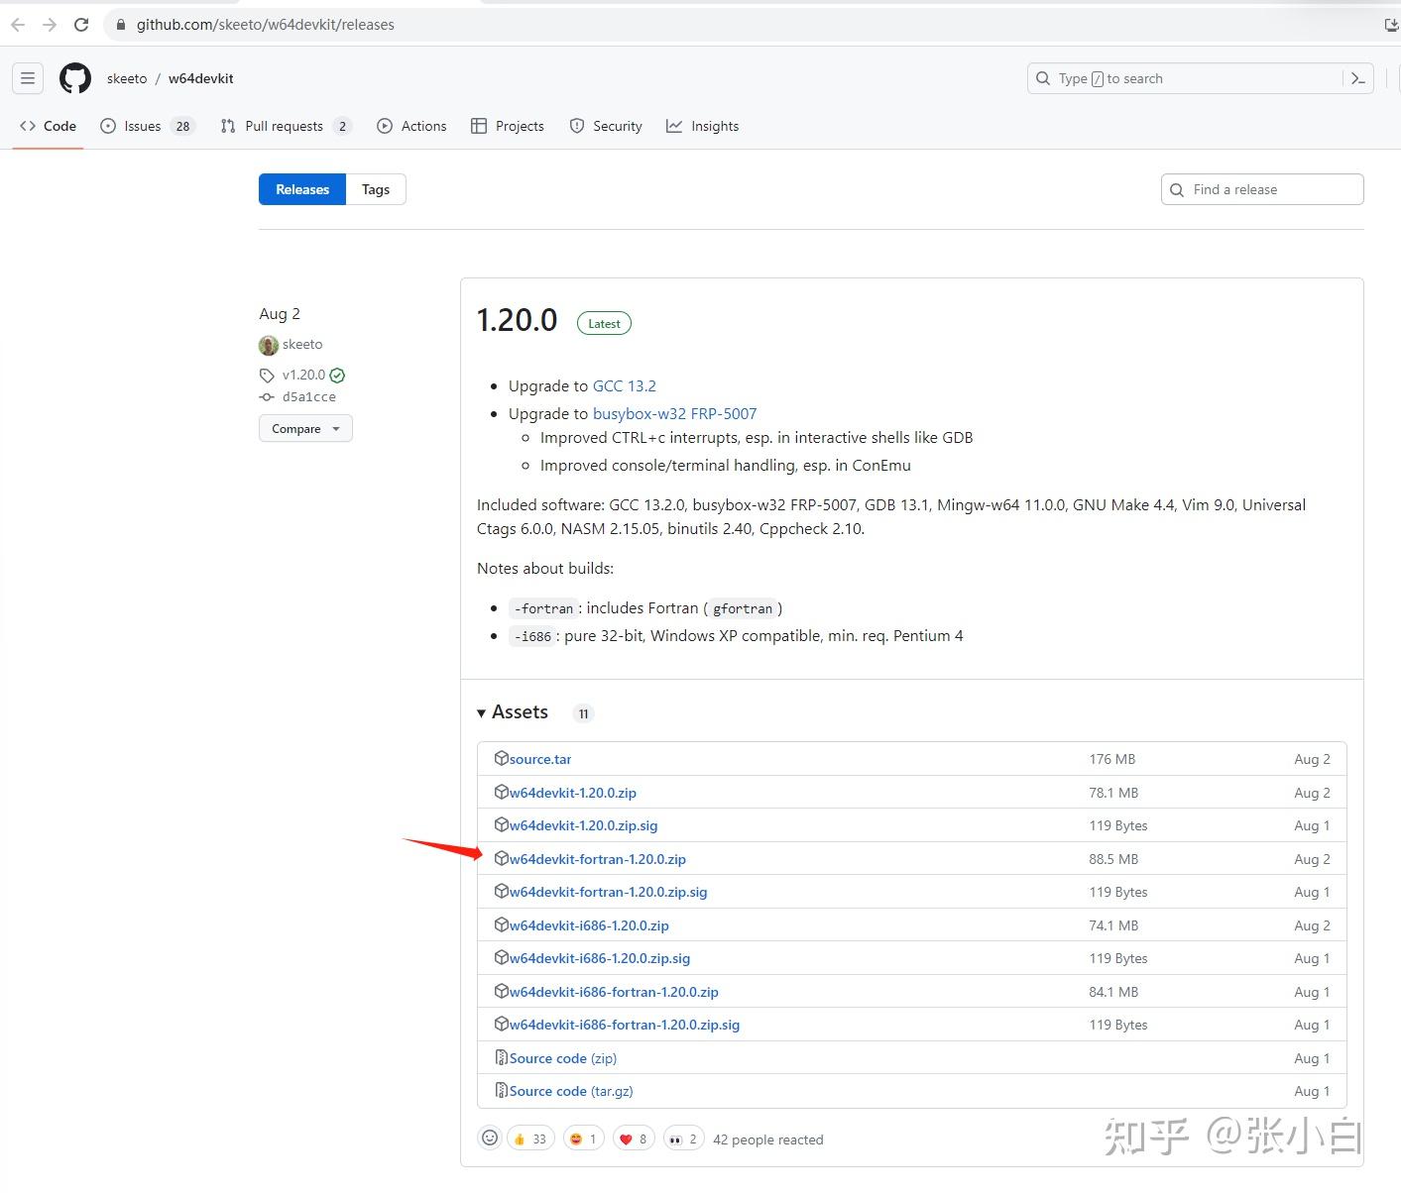Switch to the Tags tab

pyautogui.click(x=376, y=189)
